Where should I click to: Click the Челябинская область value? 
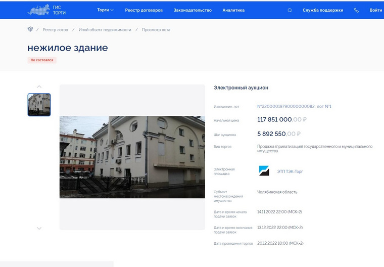point(277,192)
